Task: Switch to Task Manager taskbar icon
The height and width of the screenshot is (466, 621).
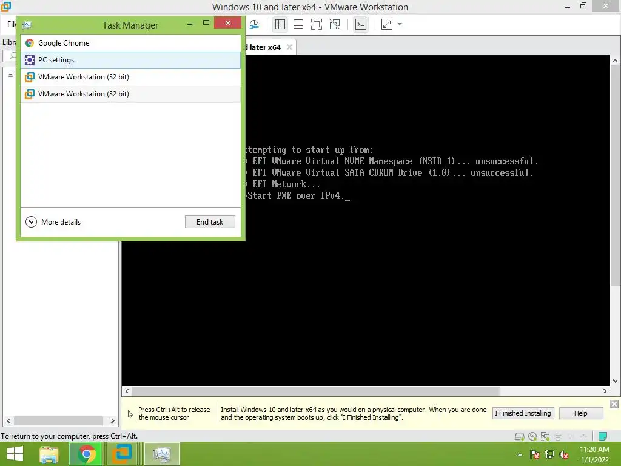Action: click(x=161, y=454)
